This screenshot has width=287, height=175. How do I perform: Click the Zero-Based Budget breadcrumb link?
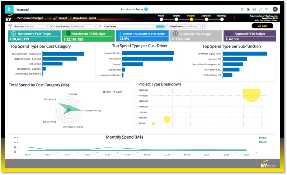30,18
